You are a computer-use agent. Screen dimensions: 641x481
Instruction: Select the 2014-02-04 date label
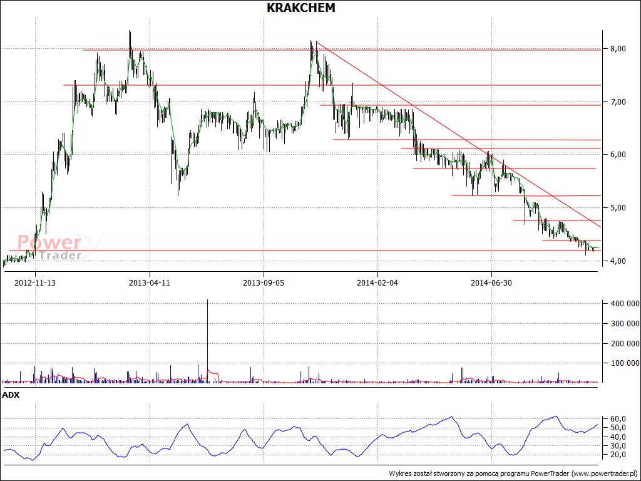(377, 282)
